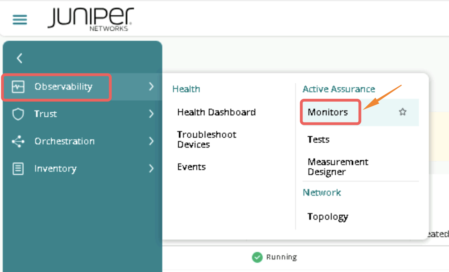This screenshot has height=272, width=449.
Task: Click the green Running status checkmark
Action: click(257, 257)
